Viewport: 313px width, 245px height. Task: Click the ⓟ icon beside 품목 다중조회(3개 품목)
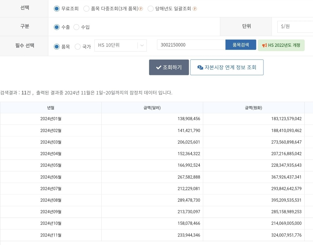click(141, 9)
